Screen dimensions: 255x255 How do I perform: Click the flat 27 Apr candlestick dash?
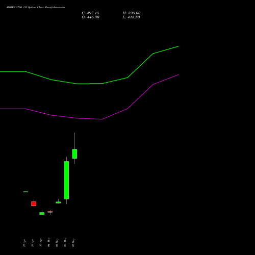[25, 192]
